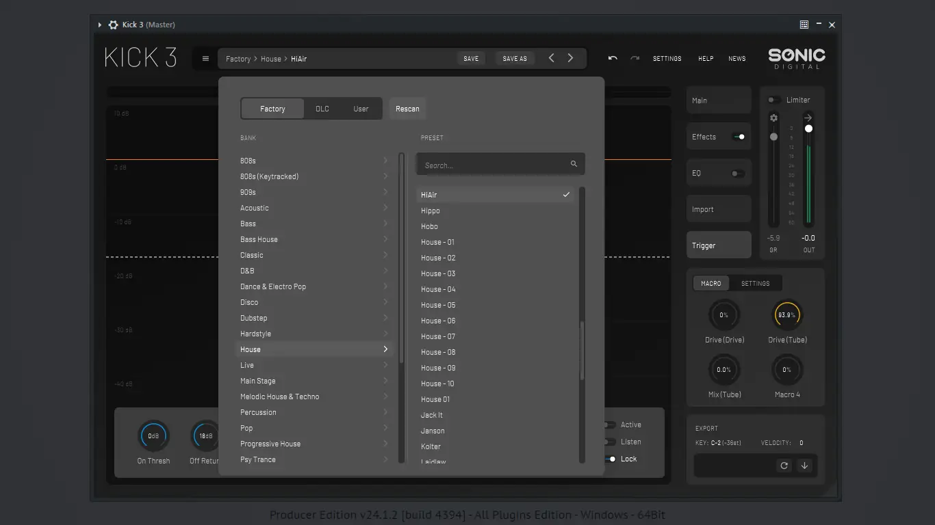The height and width of the screenshot is (525, 935).
Task: Switch to the Factory preset tab
Action: (272, 109)
